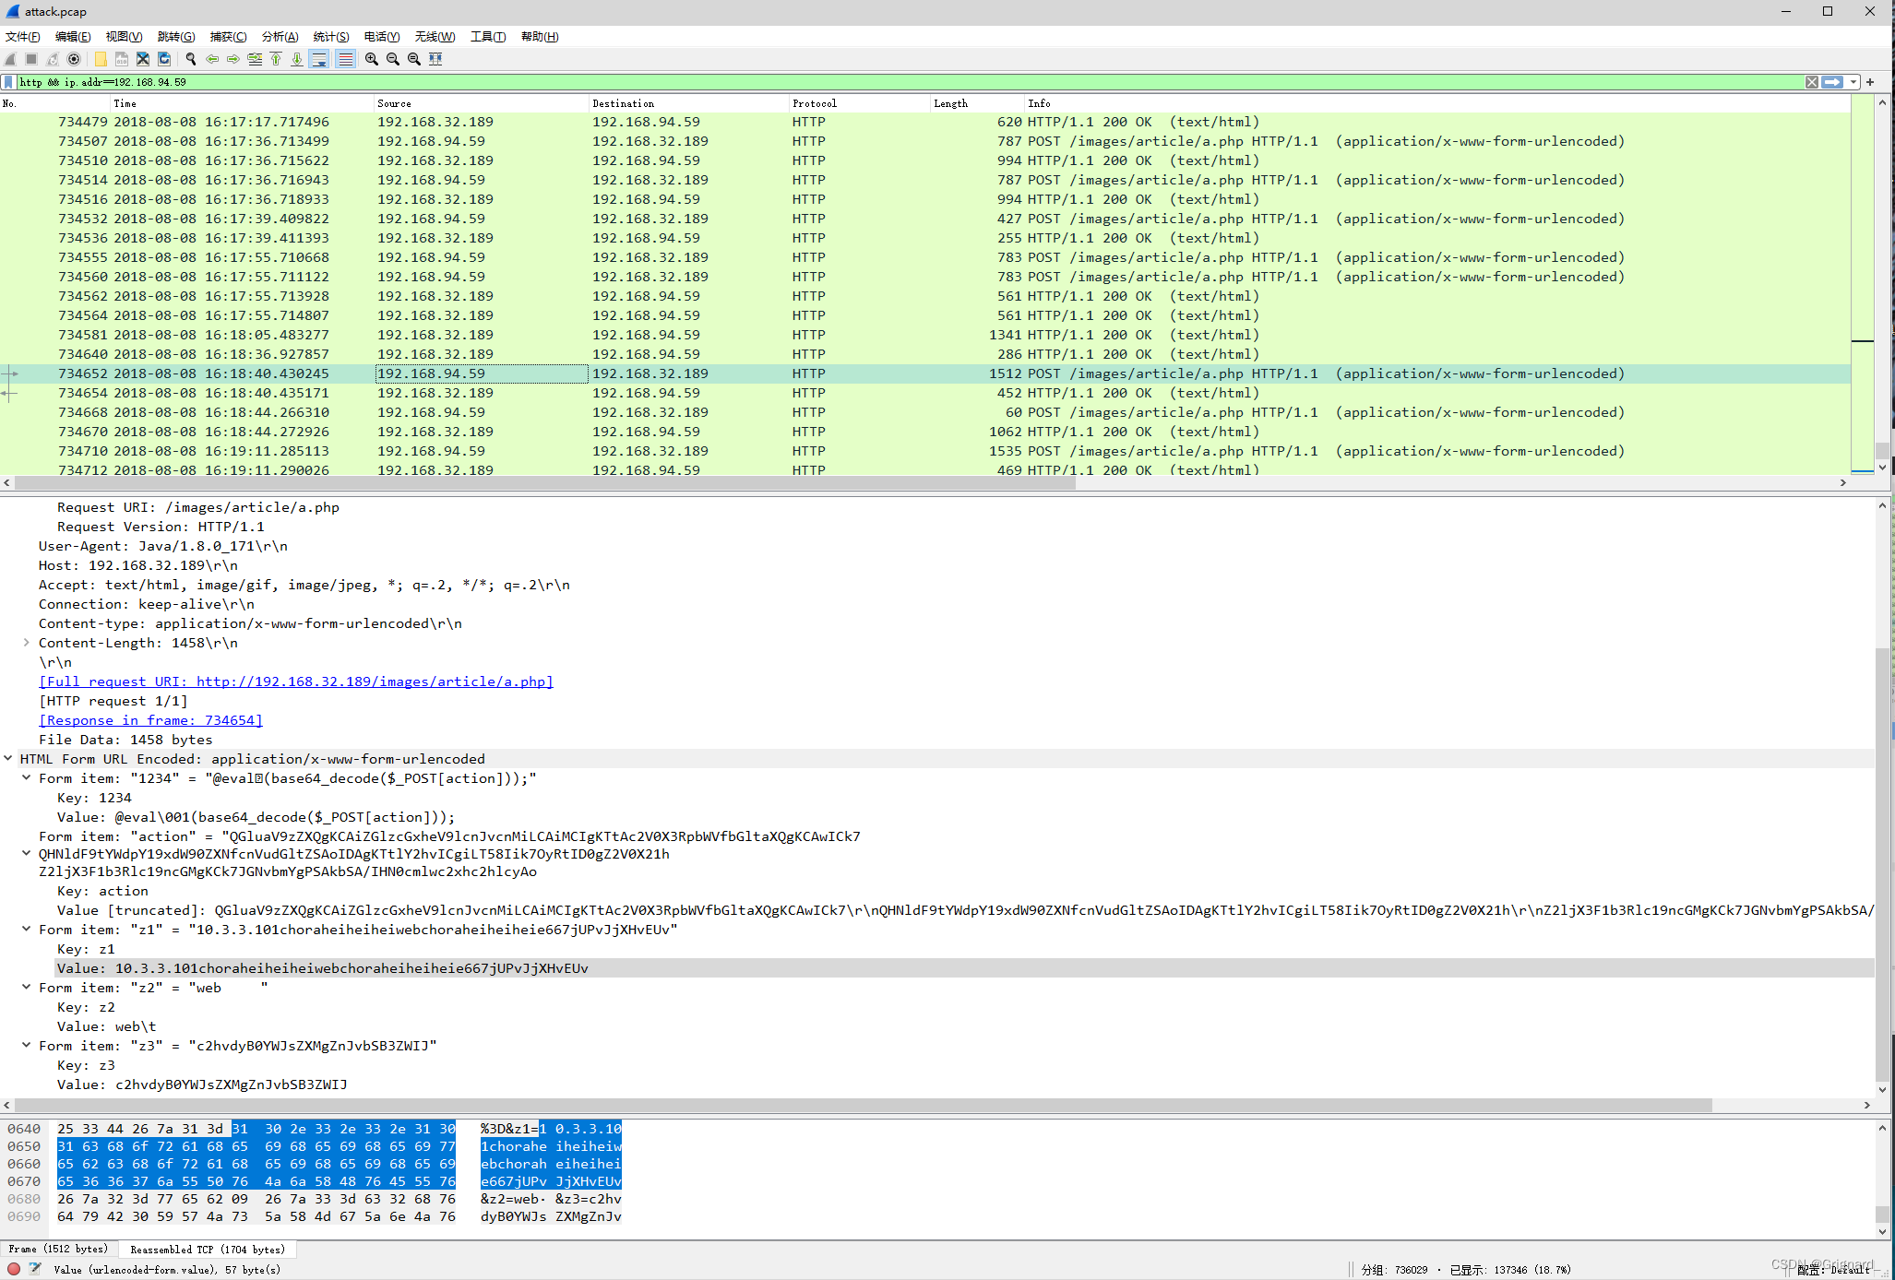This screenshot has height=1280, width=1895.
Task: Open the 编辑(E) menu
Action: click(x=73, y=37)
